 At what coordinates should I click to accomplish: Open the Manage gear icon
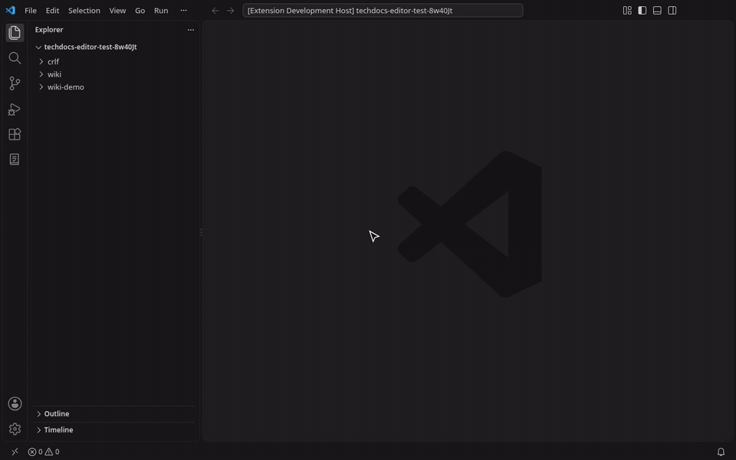[15, 429]
